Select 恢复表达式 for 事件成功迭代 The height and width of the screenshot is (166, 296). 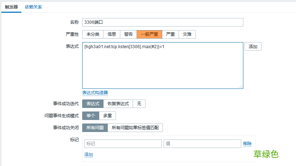click(x=118, y=104)
